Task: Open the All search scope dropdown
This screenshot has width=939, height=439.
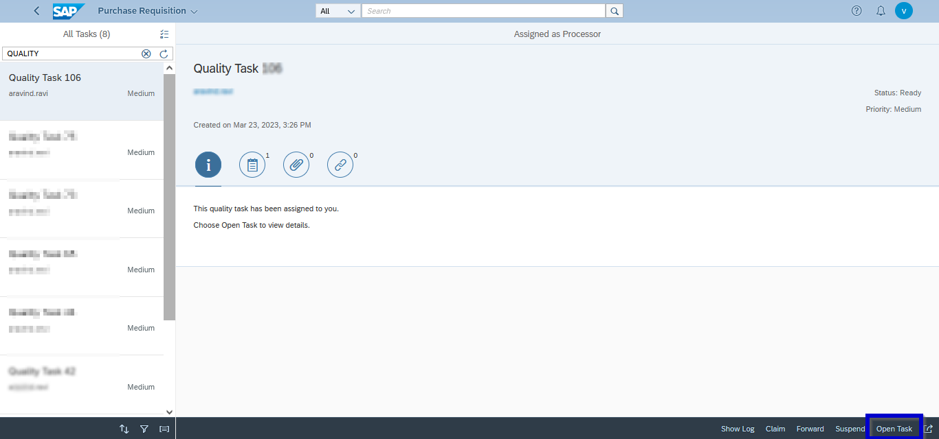Action: tap(337, 10)
